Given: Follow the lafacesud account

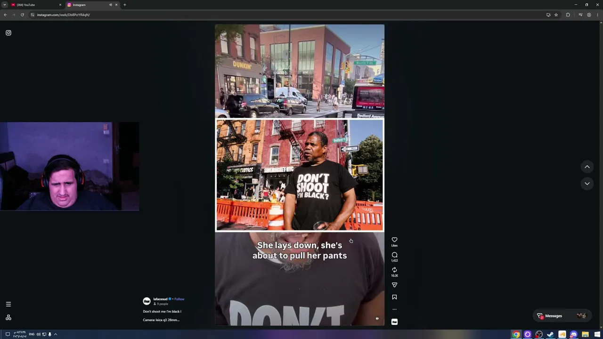Looking at the screenshot, I should click(x=179, y=299).
